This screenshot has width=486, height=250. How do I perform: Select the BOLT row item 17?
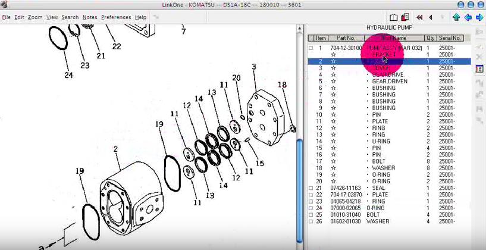[389, 161]
